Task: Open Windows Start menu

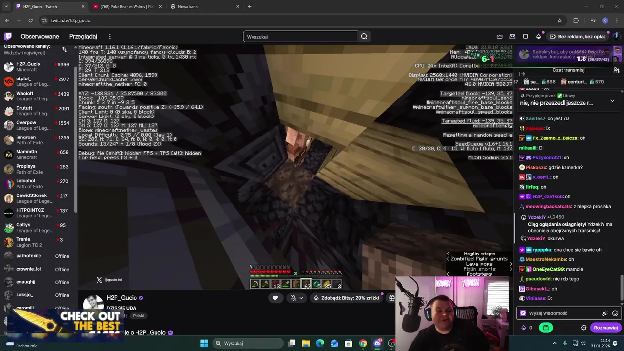Action: (x=204, y=343)
